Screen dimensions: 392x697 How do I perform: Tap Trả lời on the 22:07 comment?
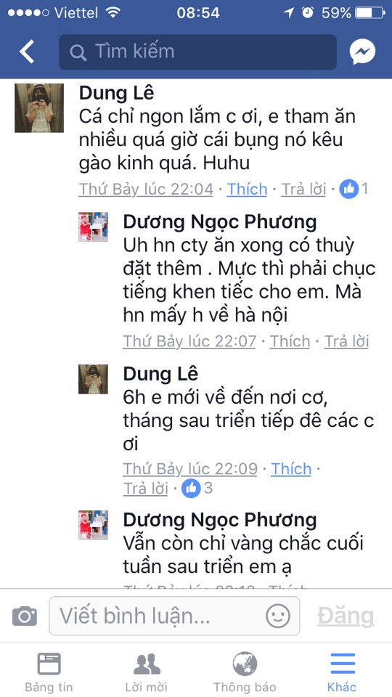[x=347, y=341]
